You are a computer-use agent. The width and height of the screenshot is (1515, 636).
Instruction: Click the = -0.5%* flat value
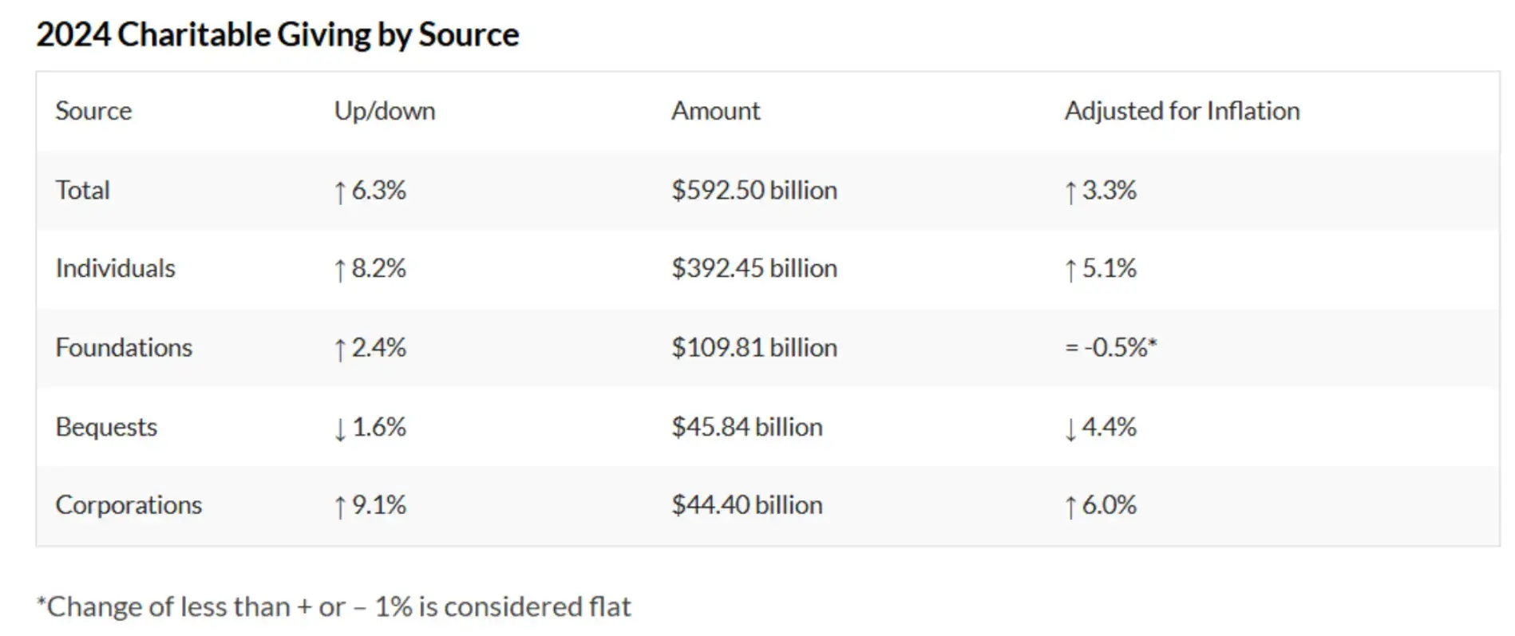1110,347
